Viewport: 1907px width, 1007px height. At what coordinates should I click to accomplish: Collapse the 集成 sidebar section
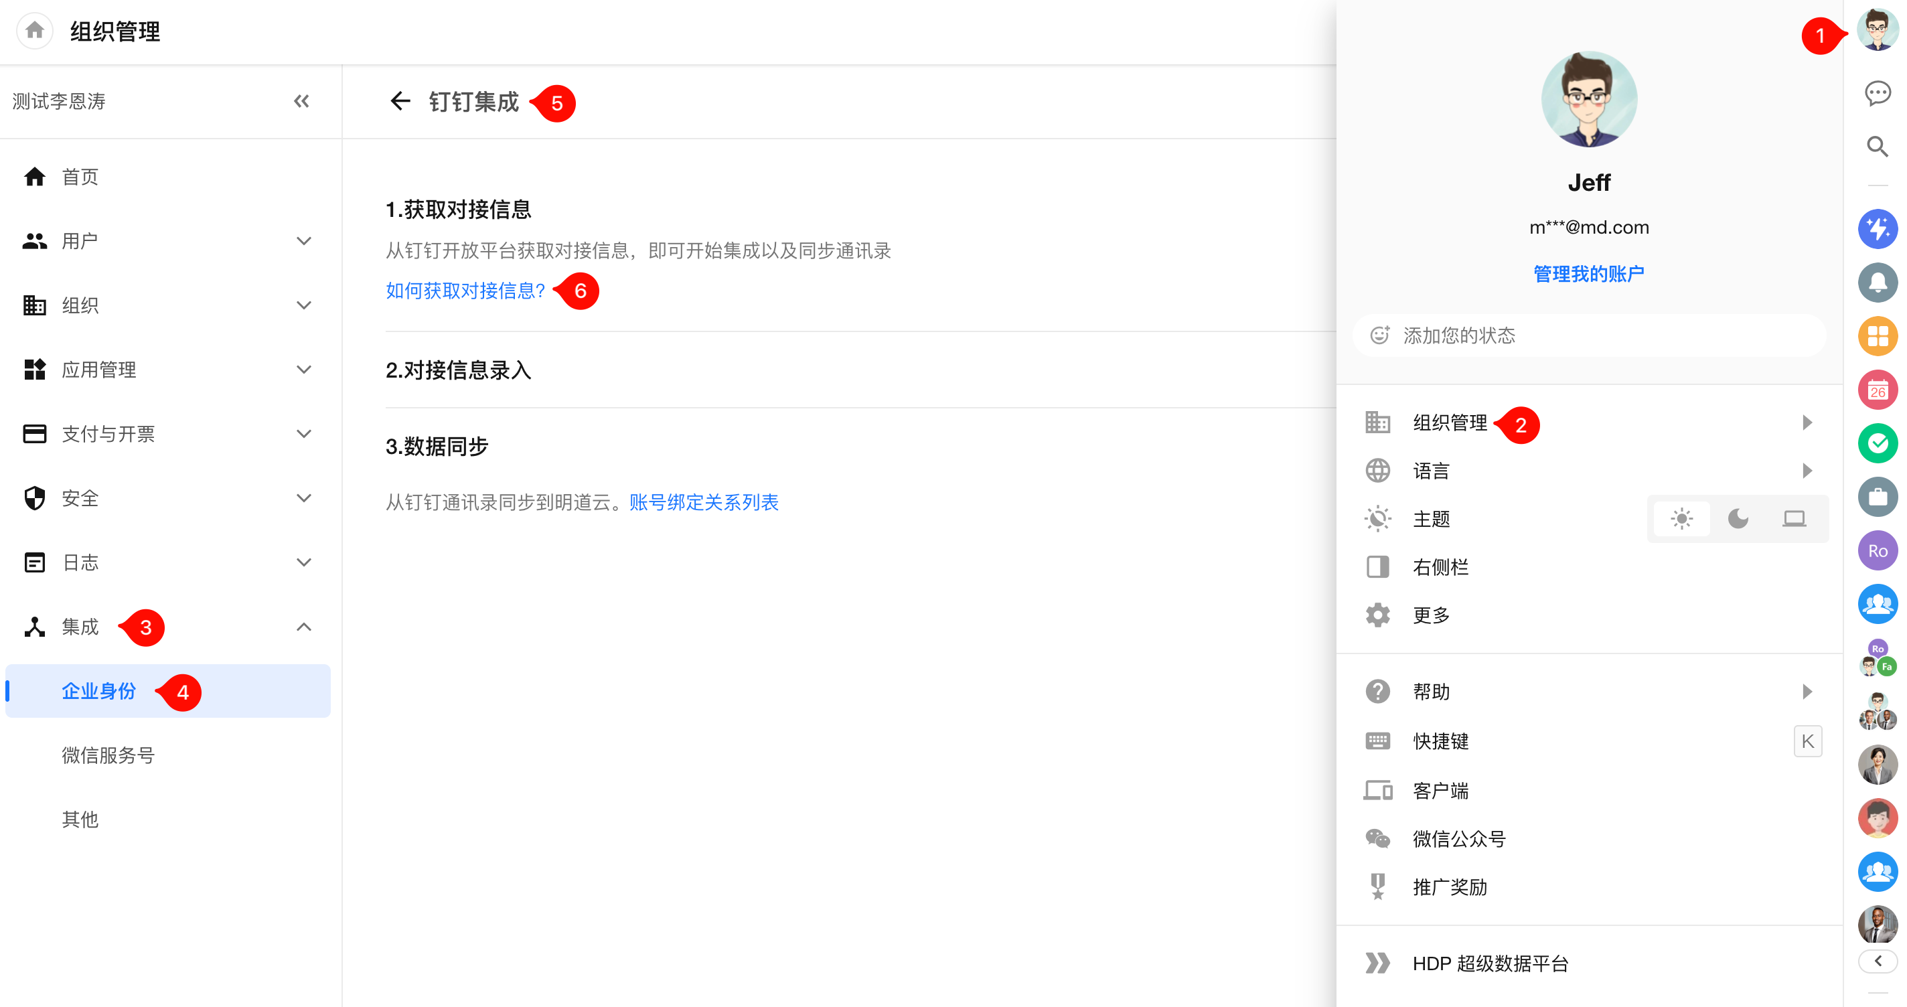coord(303,627)
